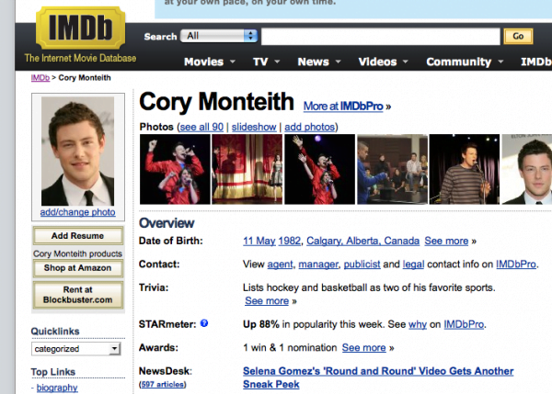Screen dimensions: 552x394
Task: Click the IMDbPro link in Contact row
Action: (516, 265)
